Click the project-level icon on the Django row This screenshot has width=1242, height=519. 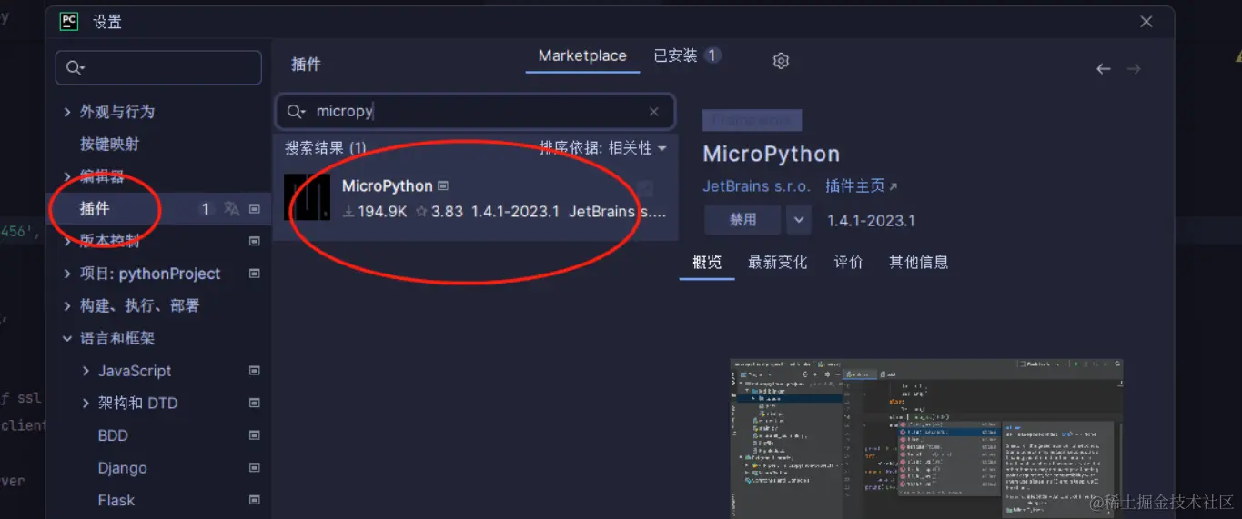point(255,468)
